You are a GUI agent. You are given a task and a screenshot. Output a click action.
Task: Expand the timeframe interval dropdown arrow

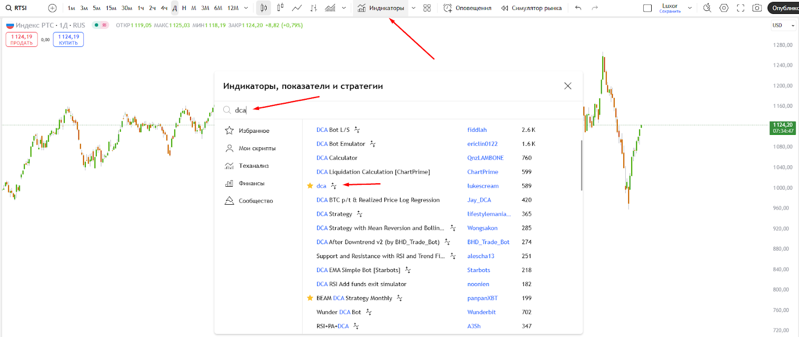pyautogui.click(x=246, y=8)
